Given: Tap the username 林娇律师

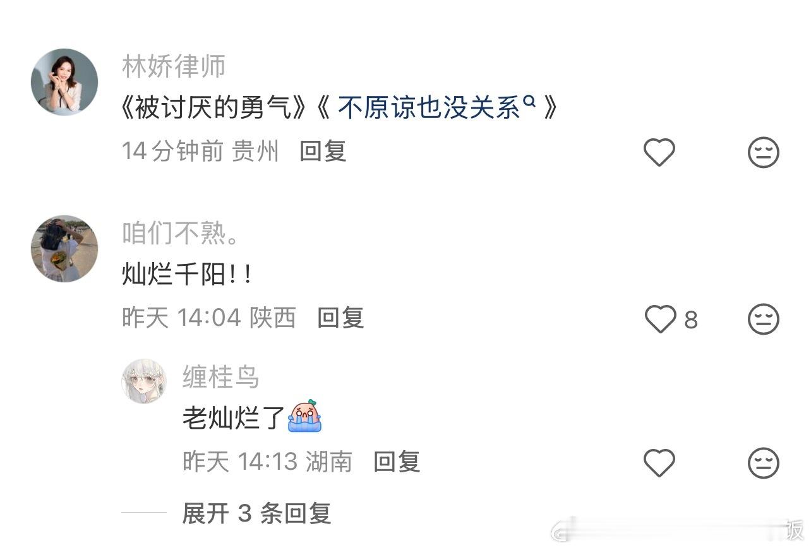Looking at the screenshot, I should (174, 67).
